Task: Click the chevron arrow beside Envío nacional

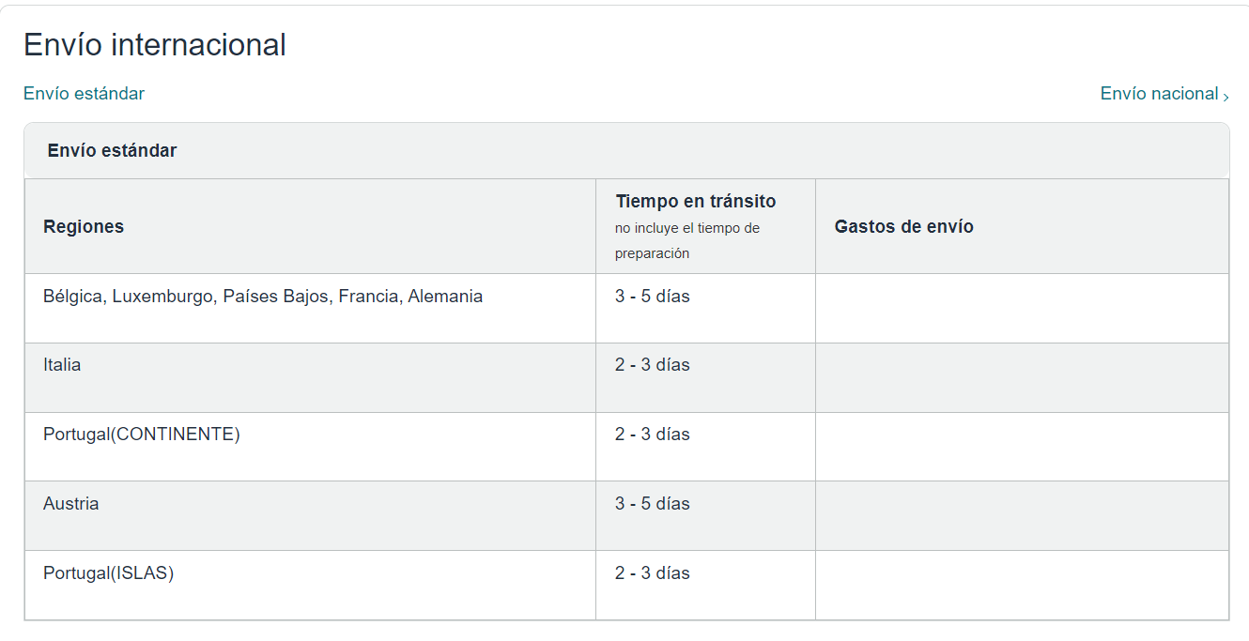Action: coord(1226,96)
